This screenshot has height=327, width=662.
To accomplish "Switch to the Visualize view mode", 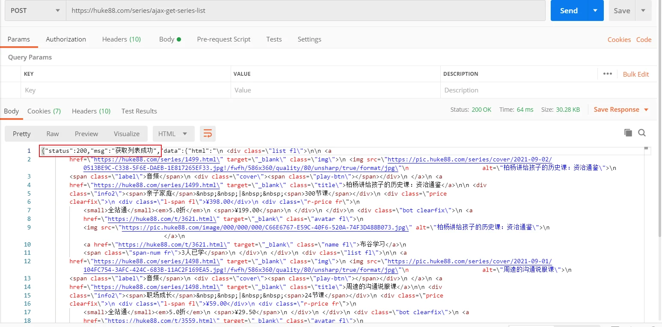I will [127, 134].
